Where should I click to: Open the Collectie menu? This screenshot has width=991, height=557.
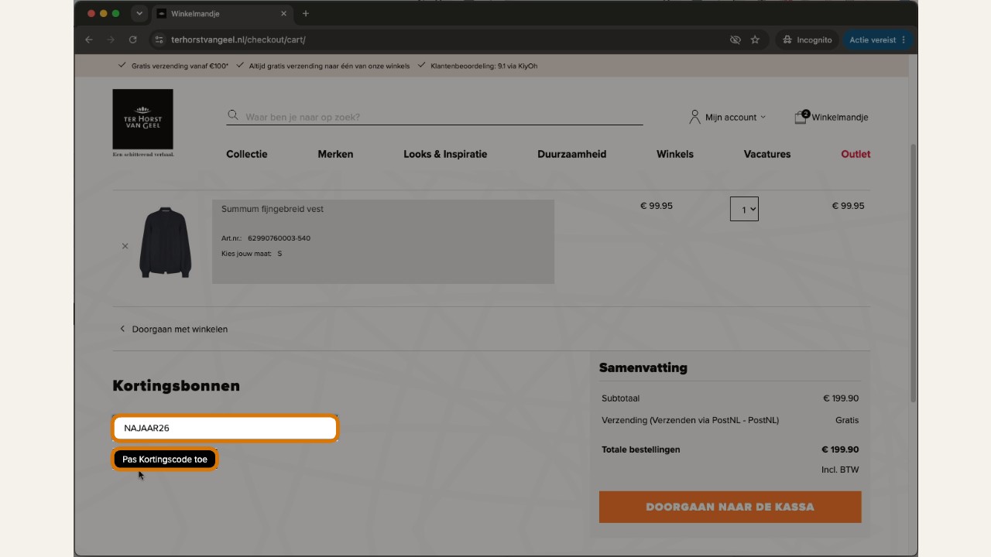[x=247, y=154]
